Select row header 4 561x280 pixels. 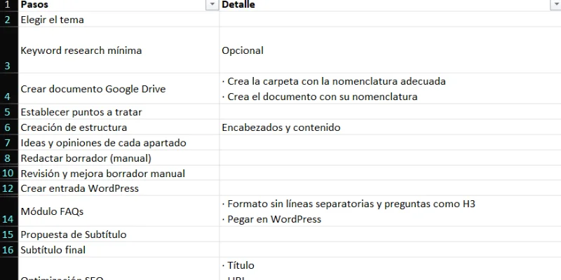pos(9,89)
